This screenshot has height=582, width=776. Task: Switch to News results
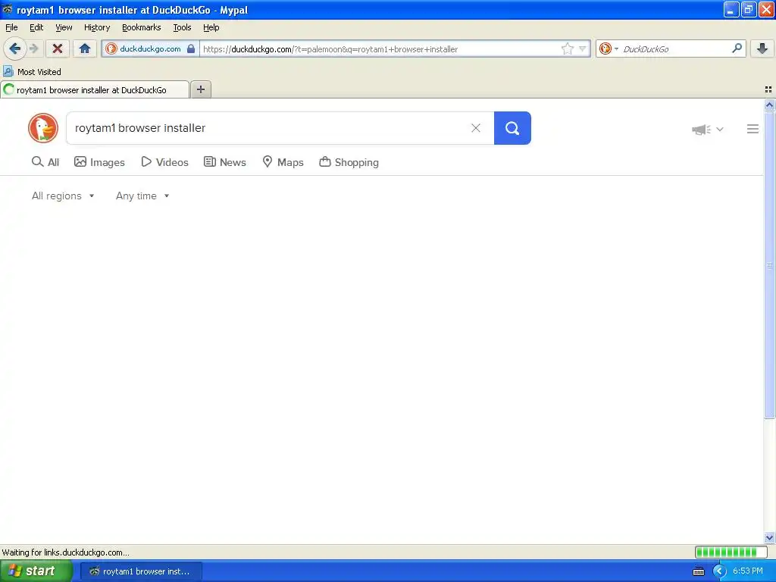click(225, 162)
